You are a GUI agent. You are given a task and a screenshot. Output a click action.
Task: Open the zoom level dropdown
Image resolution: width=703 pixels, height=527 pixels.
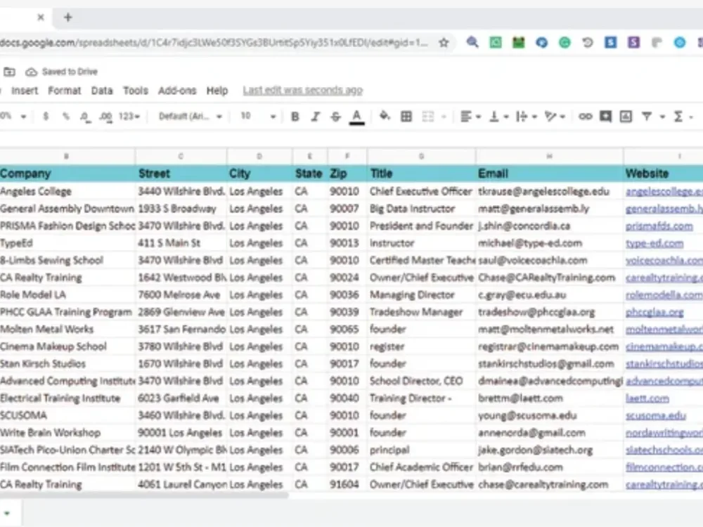pyautogui.click(x=13, y=117)
